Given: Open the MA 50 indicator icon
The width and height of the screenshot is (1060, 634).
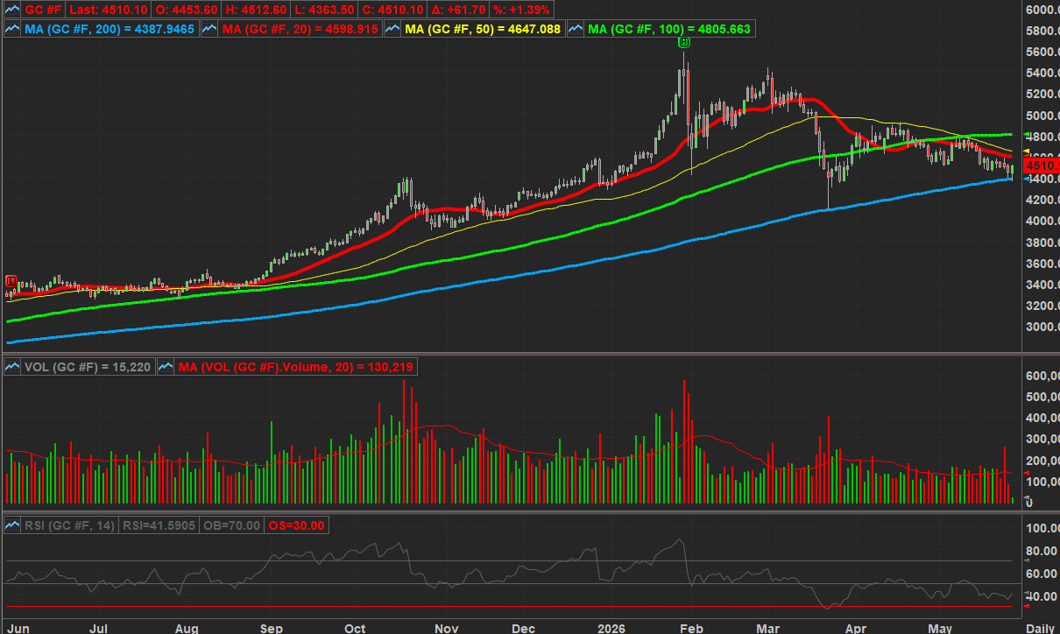Looking at the screenshot, I should 392,29.
